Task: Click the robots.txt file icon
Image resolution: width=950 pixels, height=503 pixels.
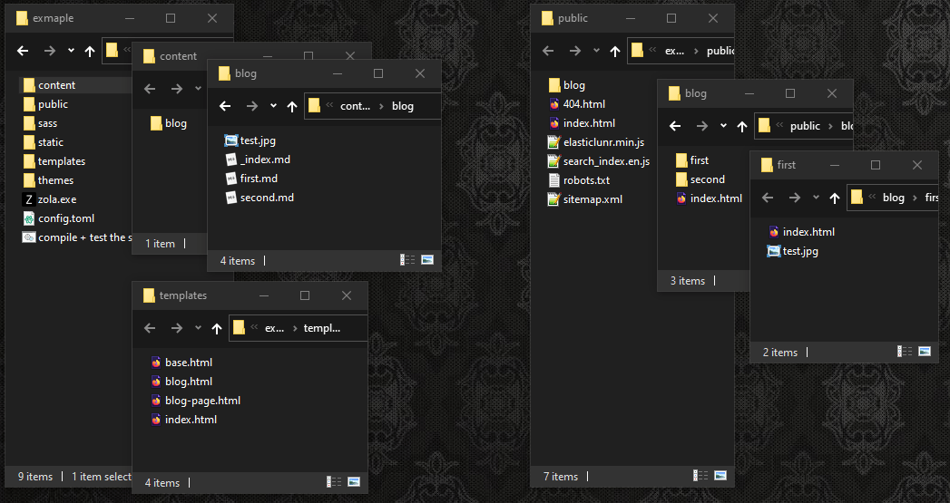Action: point(554,180)
